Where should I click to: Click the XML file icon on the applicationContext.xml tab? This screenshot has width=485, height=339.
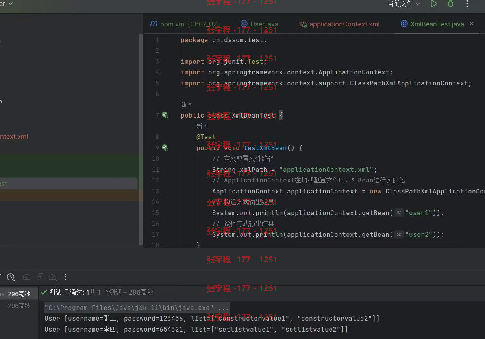(x=303, y=24)
